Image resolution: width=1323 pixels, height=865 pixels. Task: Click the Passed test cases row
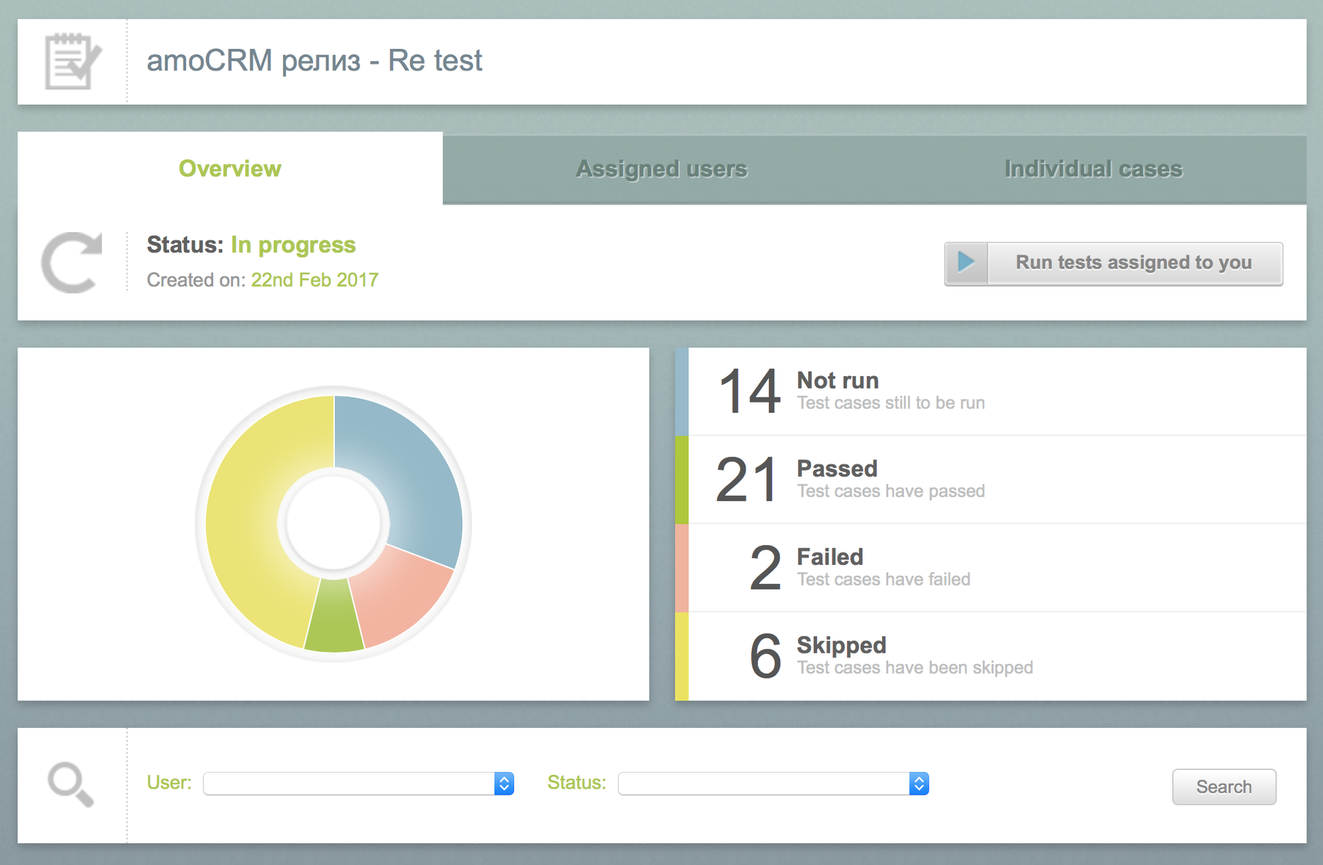pyautogui.click(x=965, y=480)
